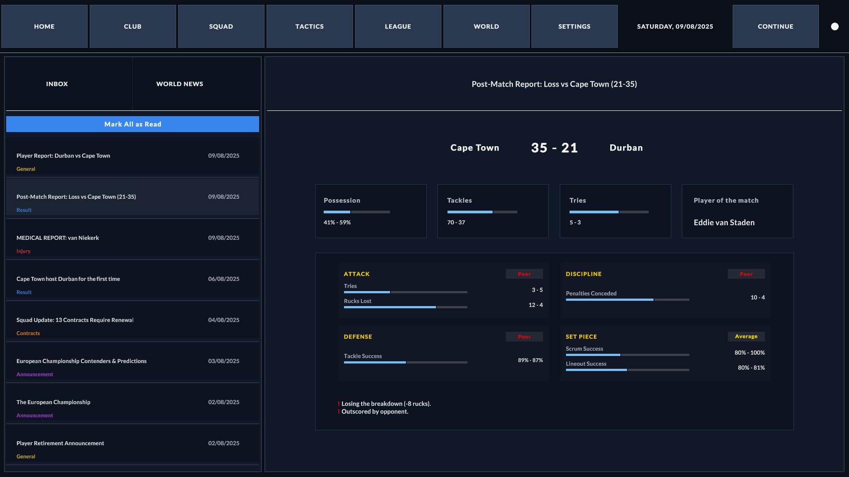
Task: Click the Penalties Conceded bar
Action: click(x=627, y=299)
